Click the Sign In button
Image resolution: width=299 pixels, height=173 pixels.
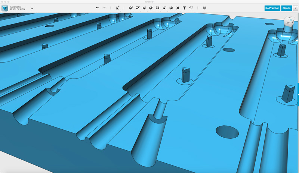tap(286, 8)
